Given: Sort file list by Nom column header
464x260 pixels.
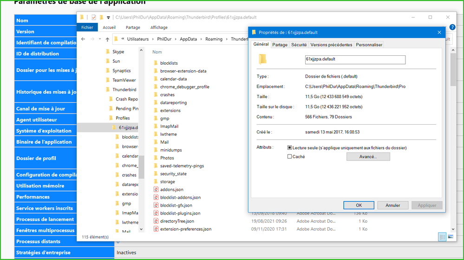Looking at the screenshot, I should pos(157,52).
